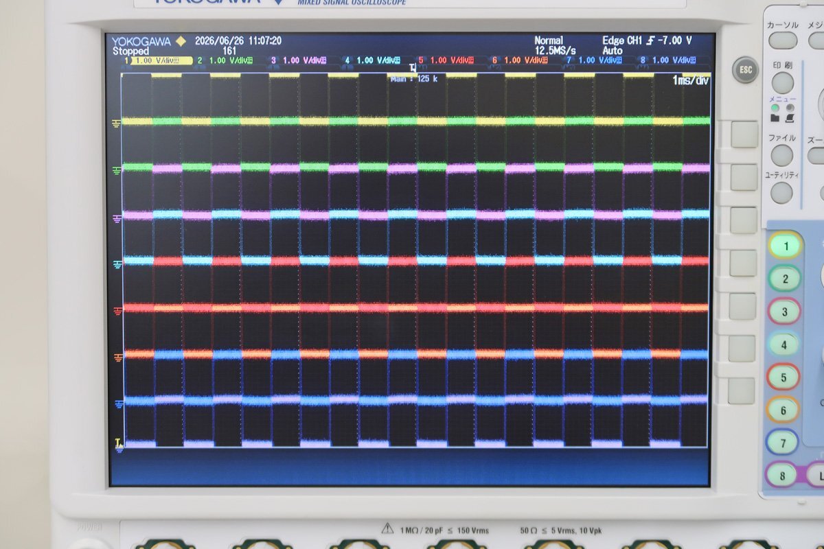
Task: Toggle channel 6 with the orange key
Action: tap(783, 410)
